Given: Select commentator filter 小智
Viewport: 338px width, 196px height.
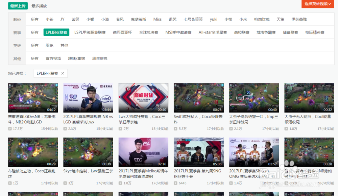Looking at the screenshot, I should coord(90,19).
